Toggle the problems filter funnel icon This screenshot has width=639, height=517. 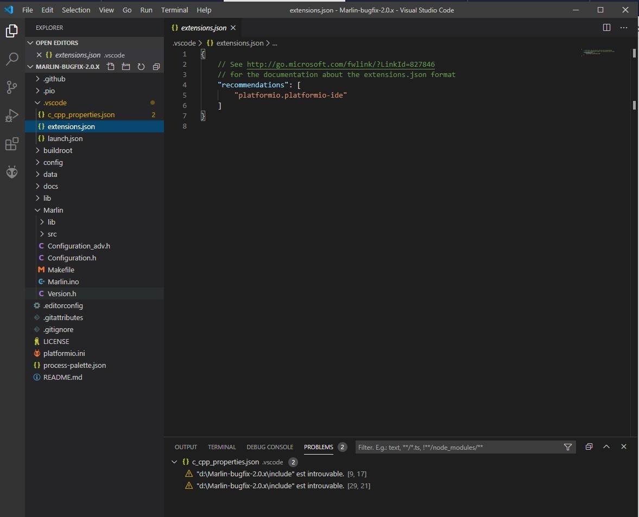click(x=568, y=447)
